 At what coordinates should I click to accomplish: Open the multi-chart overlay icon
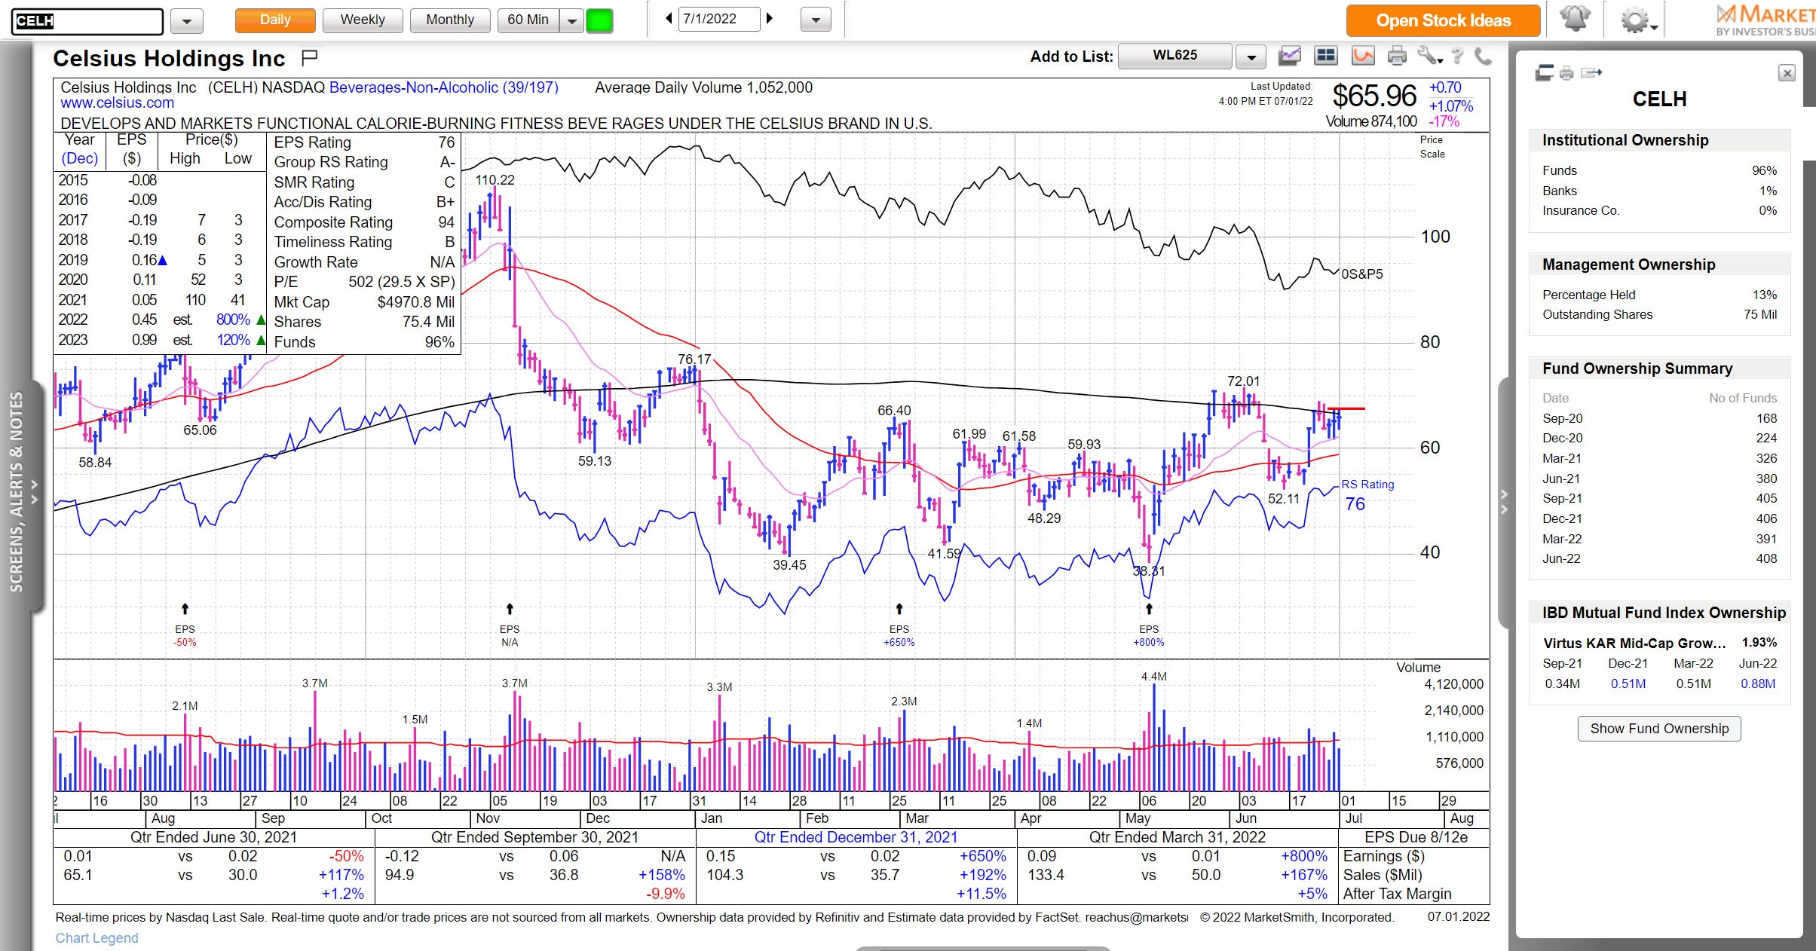click(x=1290, y=56)
